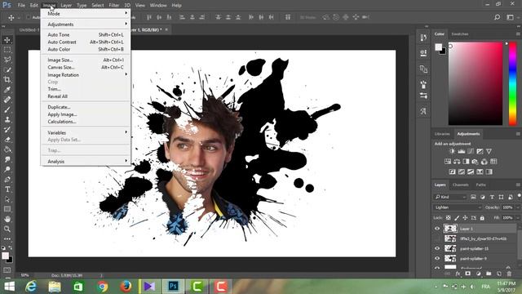Toggle lock image pixels brush icon
The image size is (522, 294).
tap(457, 218)
